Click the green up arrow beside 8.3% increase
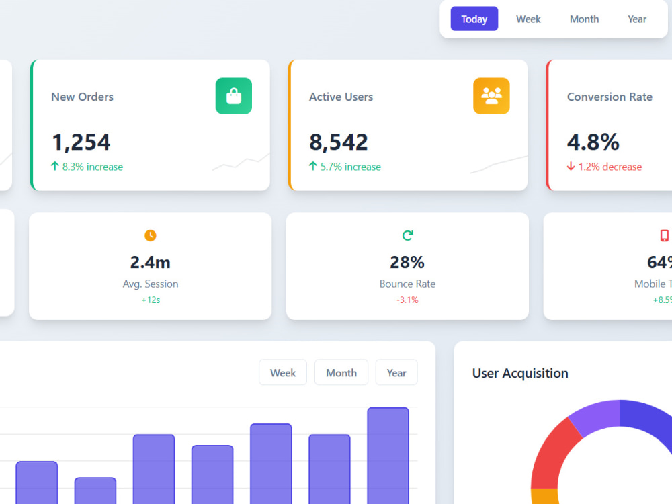Screen dimensions: 672x504 tap(55, 166)
